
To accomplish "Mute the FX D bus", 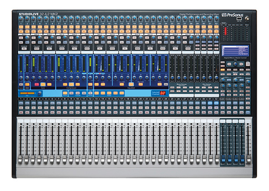I will pos(216,45).
